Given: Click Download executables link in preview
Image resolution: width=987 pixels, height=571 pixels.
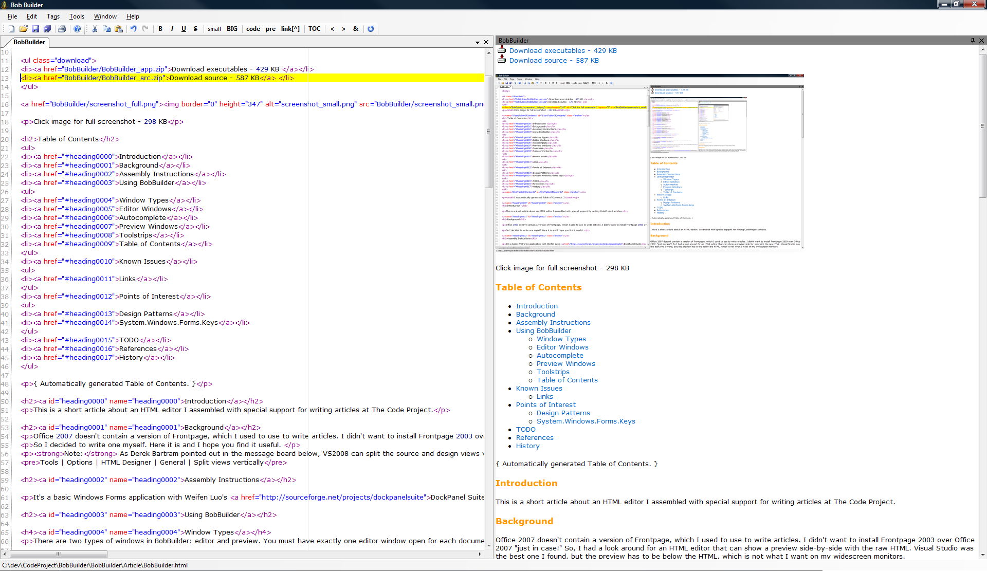Looking at the screenshot, I should point(563,50).
